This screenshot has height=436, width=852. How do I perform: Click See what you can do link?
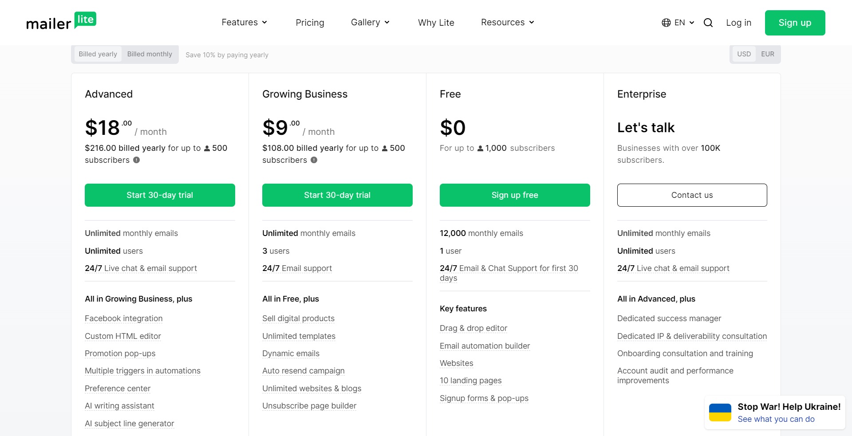pyautogui.click(x=776, y=419)
